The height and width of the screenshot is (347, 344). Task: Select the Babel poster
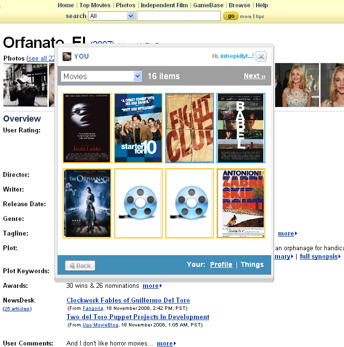[241, 128]
